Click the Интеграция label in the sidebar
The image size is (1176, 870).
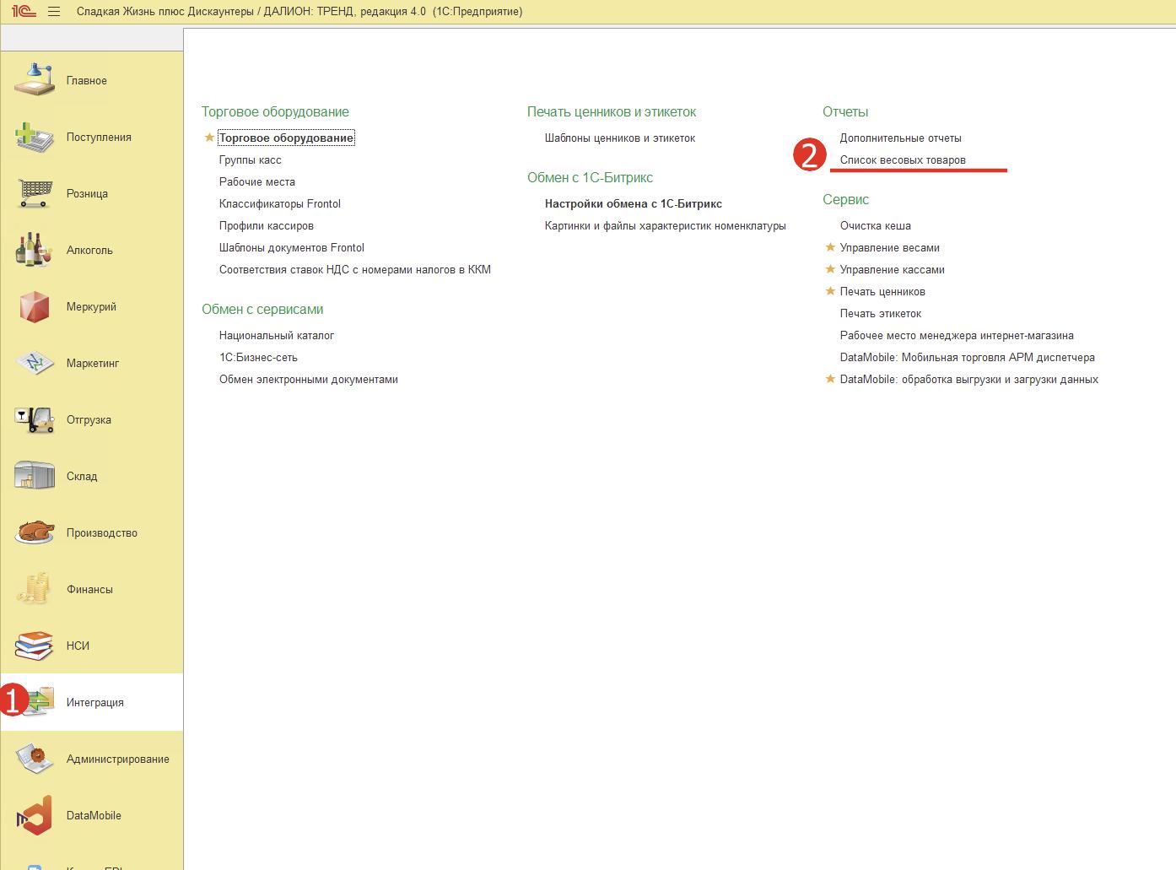95,702
